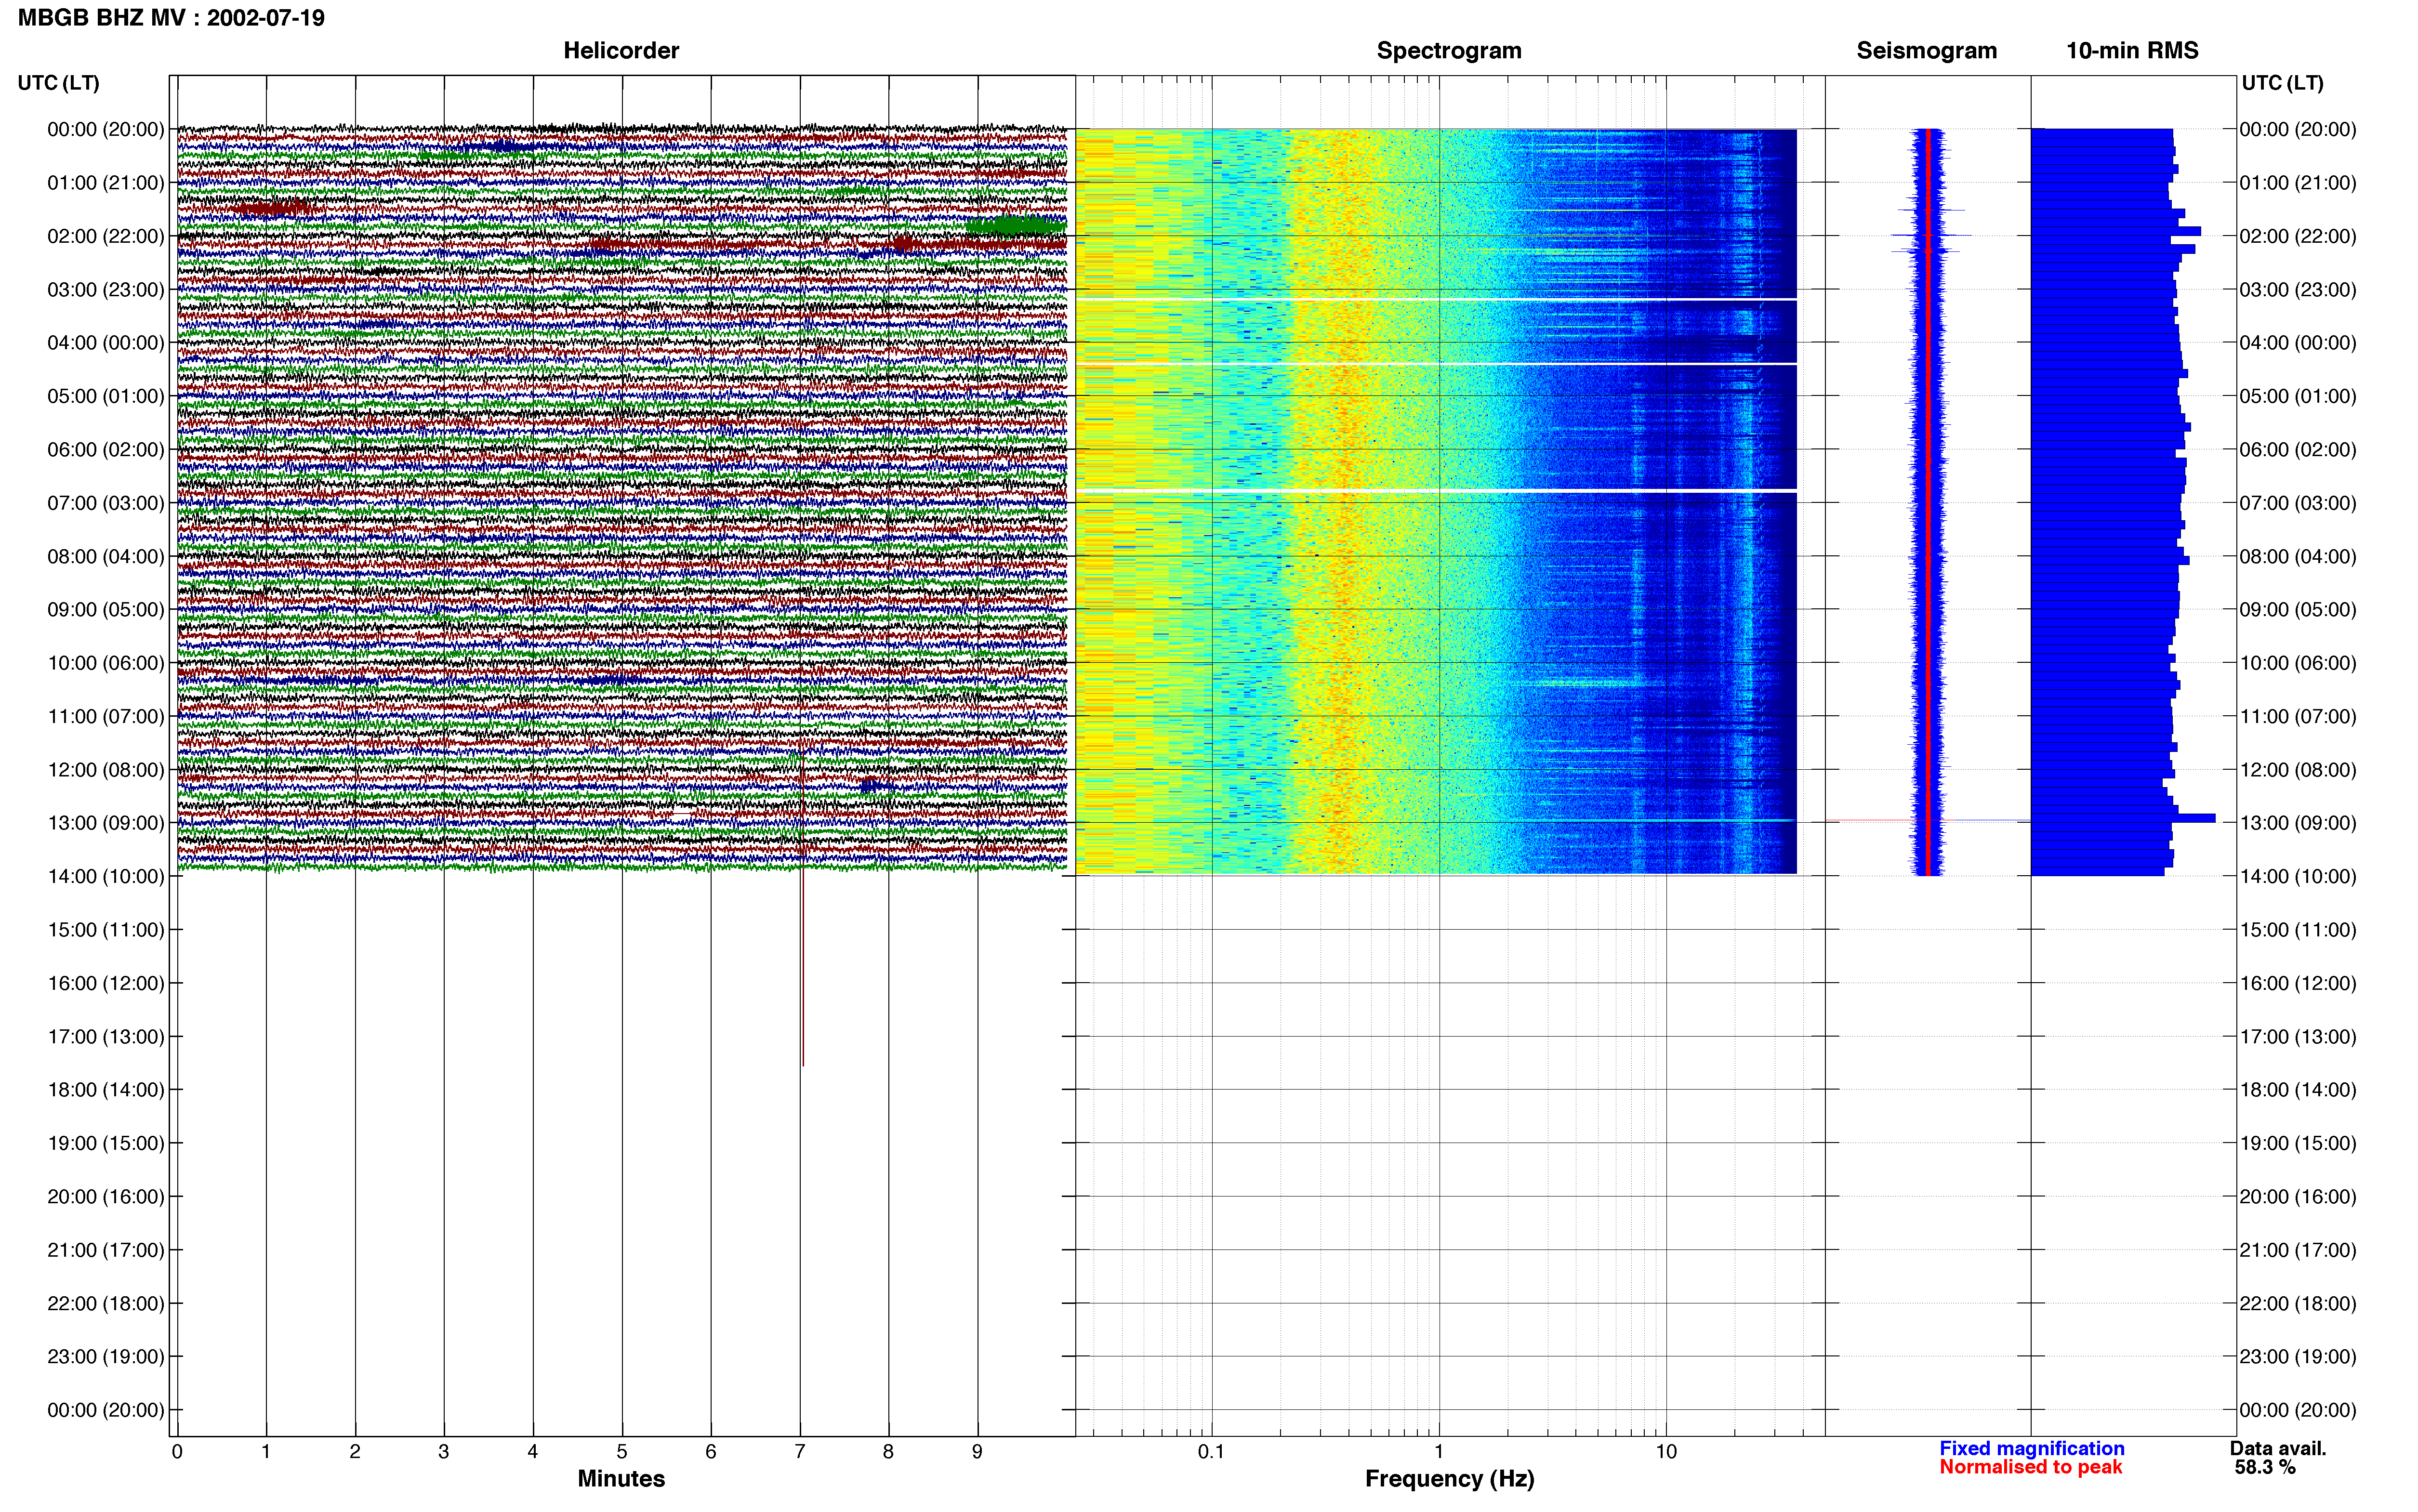This screenshot has height=1512, width=2418.
Task: Click right-axis time label "15:00 (11:00)"
Action: pos(2298,929)
